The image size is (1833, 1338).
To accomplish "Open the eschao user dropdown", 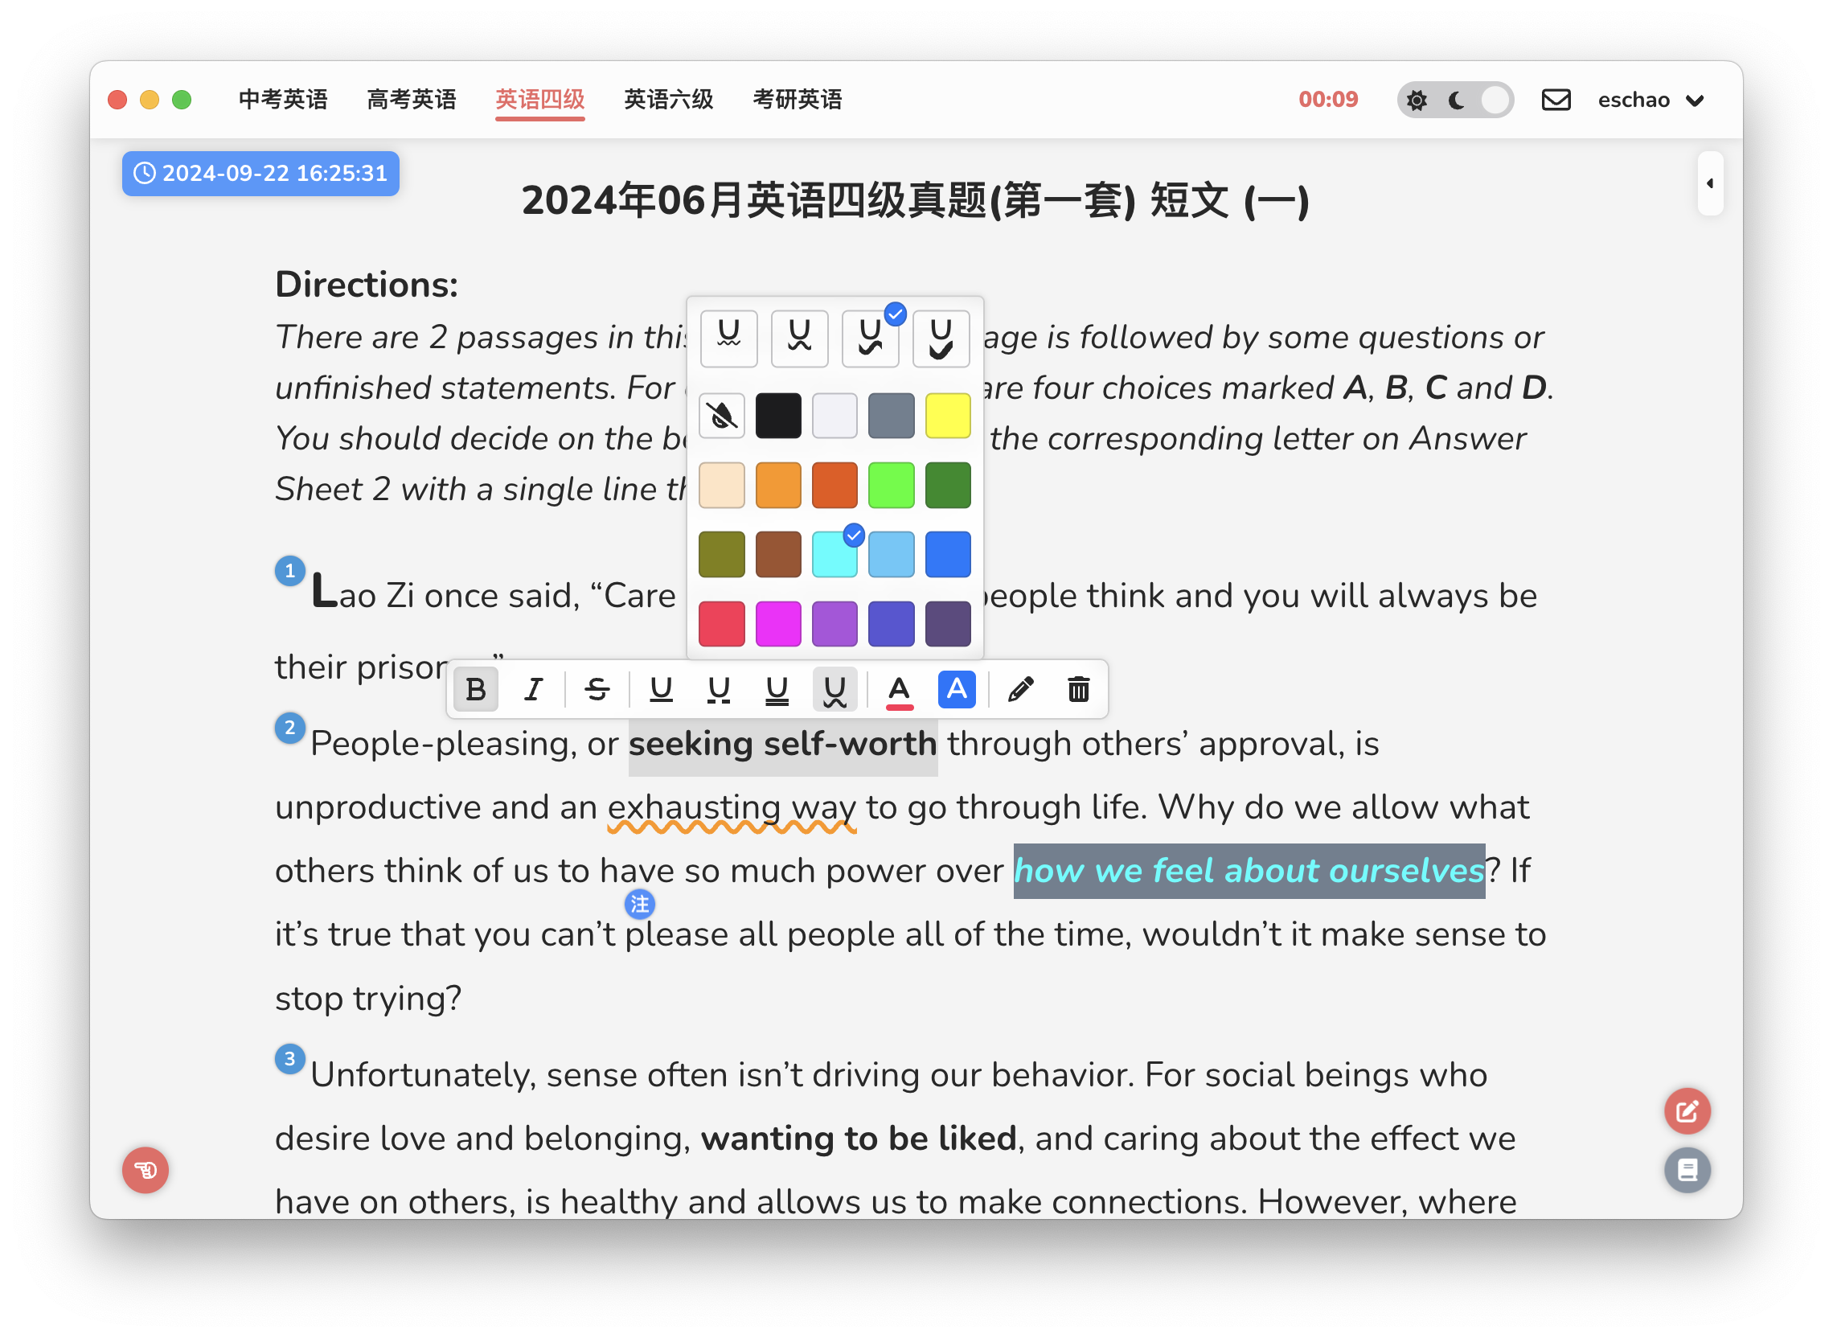I will (1650, 100).
